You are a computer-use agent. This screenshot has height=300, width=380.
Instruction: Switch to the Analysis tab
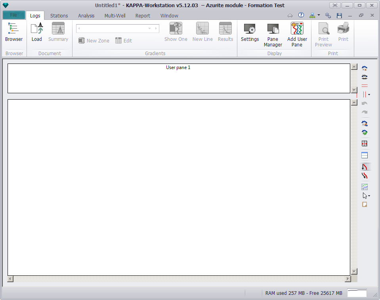[86, 15]
